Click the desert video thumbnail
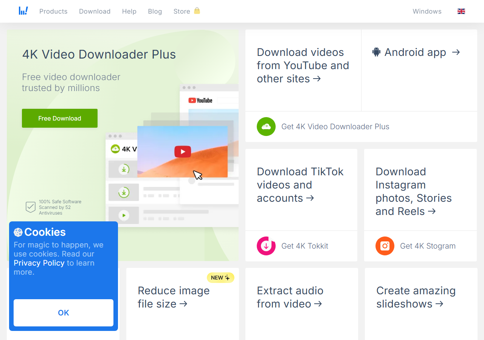This screenshot has height=340, width=484. 182,151
